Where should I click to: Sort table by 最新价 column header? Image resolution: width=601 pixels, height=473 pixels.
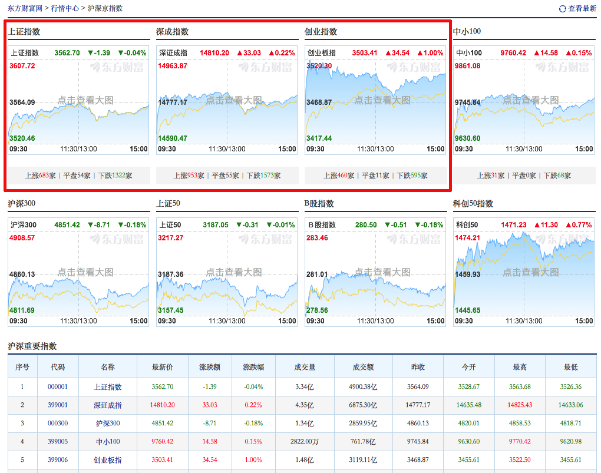[163, 367]
